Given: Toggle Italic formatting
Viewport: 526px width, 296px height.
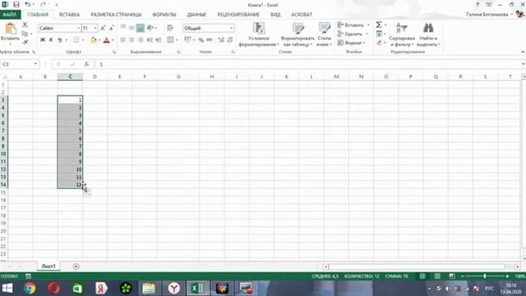Looking at the screenshot, I should coord(51,40).
